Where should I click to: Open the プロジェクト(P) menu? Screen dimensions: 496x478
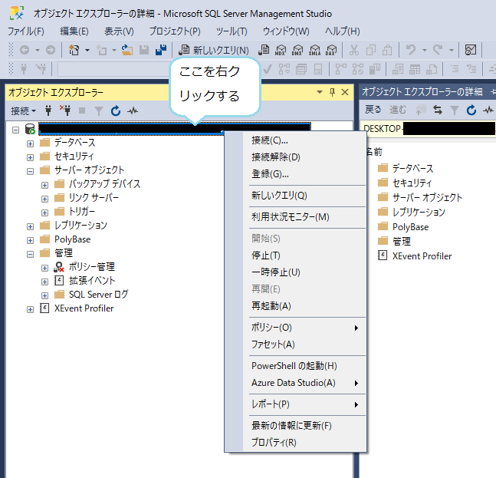(x=175, y=31)
